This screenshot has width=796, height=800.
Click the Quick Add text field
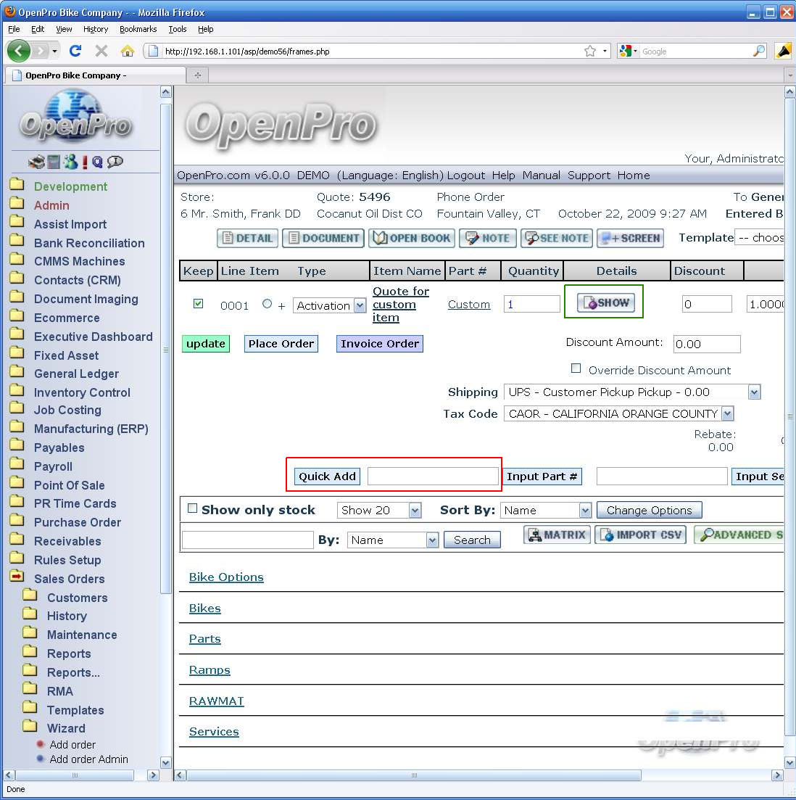[432, 477]
